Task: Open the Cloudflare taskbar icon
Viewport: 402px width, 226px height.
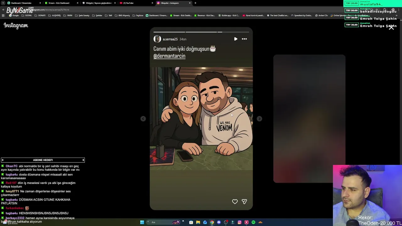Action: (x=260, y=222)
